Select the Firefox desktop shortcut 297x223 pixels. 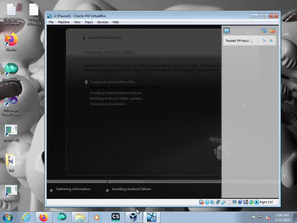point(11,42)
